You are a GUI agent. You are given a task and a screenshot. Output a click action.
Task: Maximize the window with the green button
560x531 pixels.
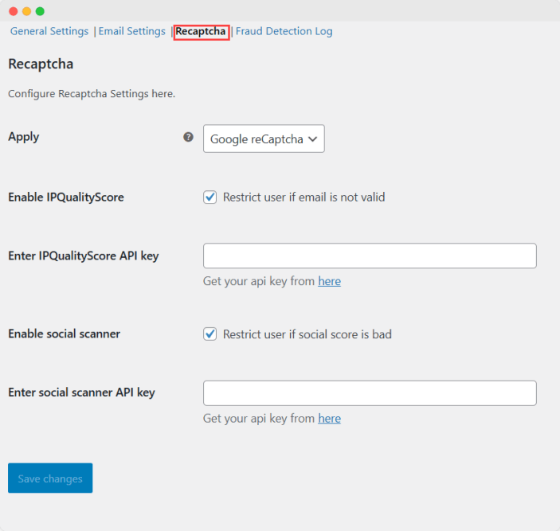point(40,11)
